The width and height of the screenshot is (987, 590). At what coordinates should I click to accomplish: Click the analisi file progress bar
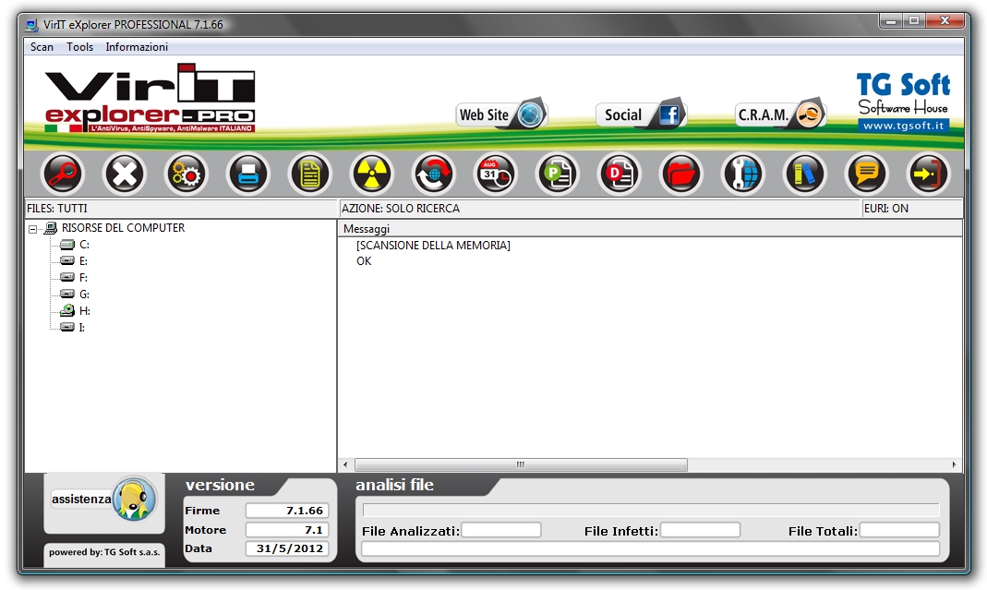(x=651, y=510)
